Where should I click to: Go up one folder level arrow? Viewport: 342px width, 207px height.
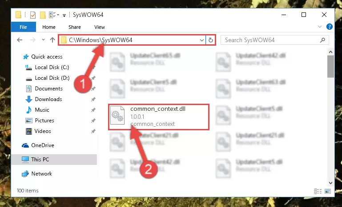[x=52, y=40]
